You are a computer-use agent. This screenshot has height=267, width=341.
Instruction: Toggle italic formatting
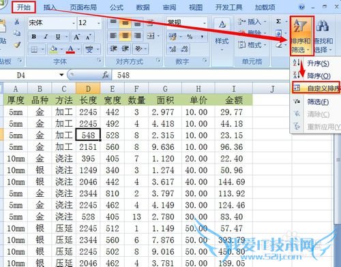coord(46,36)
